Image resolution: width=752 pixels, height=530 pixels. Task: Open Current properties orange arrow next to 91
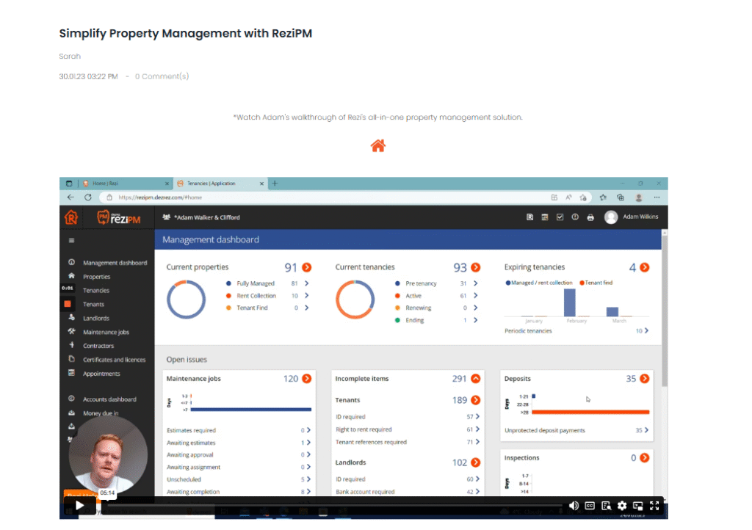(307, 267)
